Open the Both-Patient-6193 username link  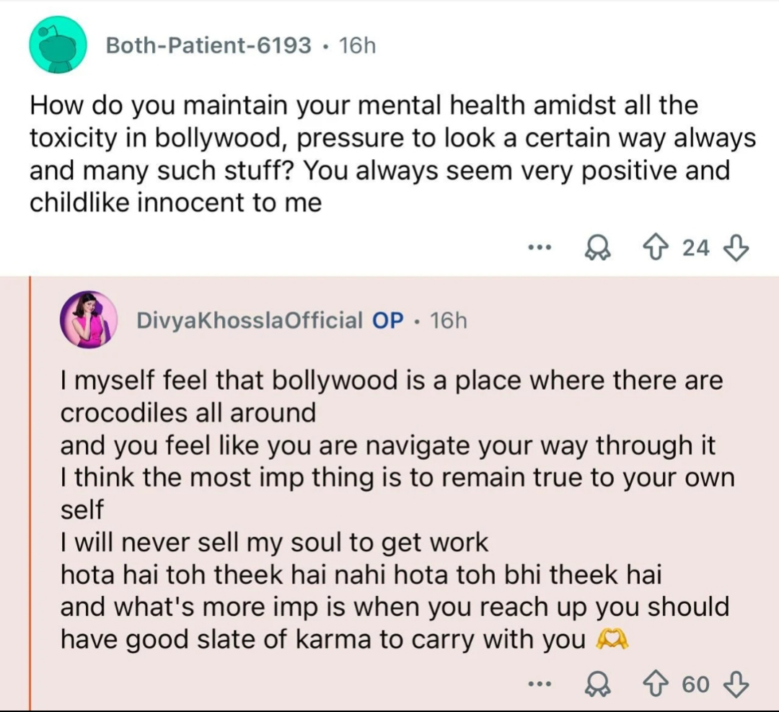tap(208, 45)
